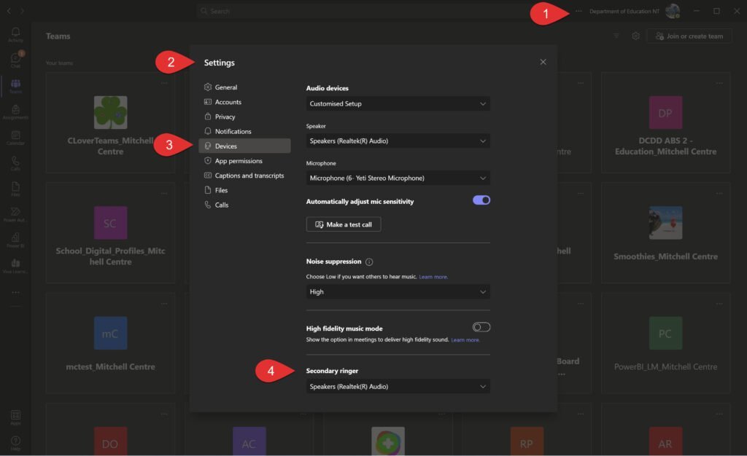Open Assignments in the Teams sidebar
The width and height of the screenshot is (747, 456).
[x=15, y=111]
